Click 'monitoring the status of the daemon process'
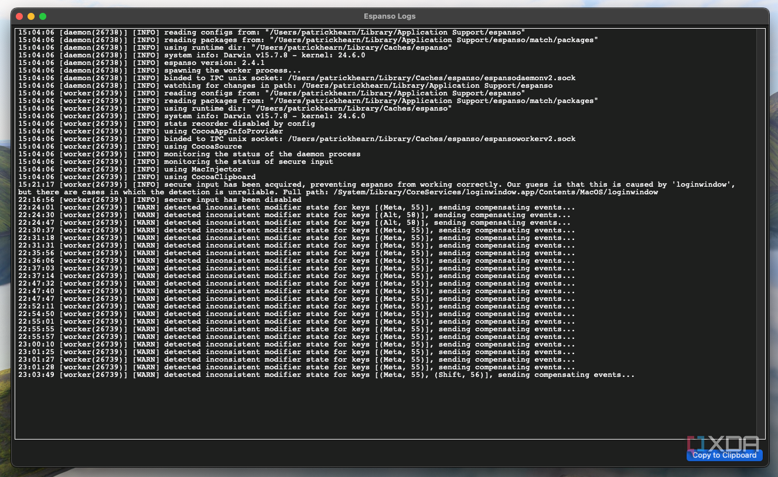This screenshot has width=778, height=477. (x=189, y=154)
